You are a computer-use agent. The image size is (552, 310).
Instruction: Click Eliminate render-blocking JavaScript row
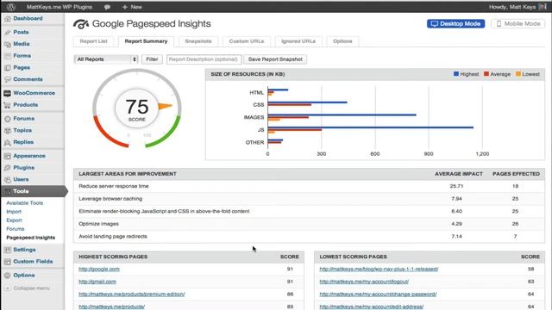coord(309,212)
